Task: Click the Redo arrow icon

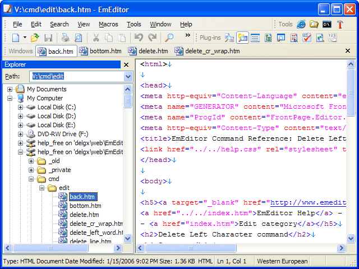Action: [152, 38]
